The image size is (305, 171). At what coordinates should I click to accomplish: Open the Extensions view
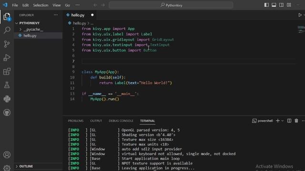pos(7,71)
